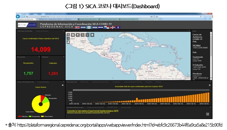Return map to default home extent
This screenshot has height=130, width=227.
pyautogui.click(x=68, y=42)
